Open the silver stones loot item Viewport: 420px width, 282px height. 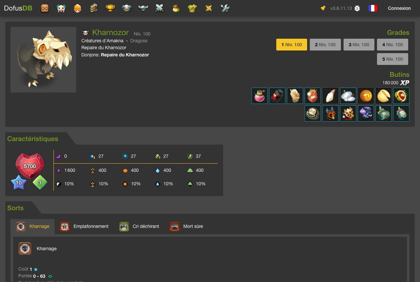[348, 96]
